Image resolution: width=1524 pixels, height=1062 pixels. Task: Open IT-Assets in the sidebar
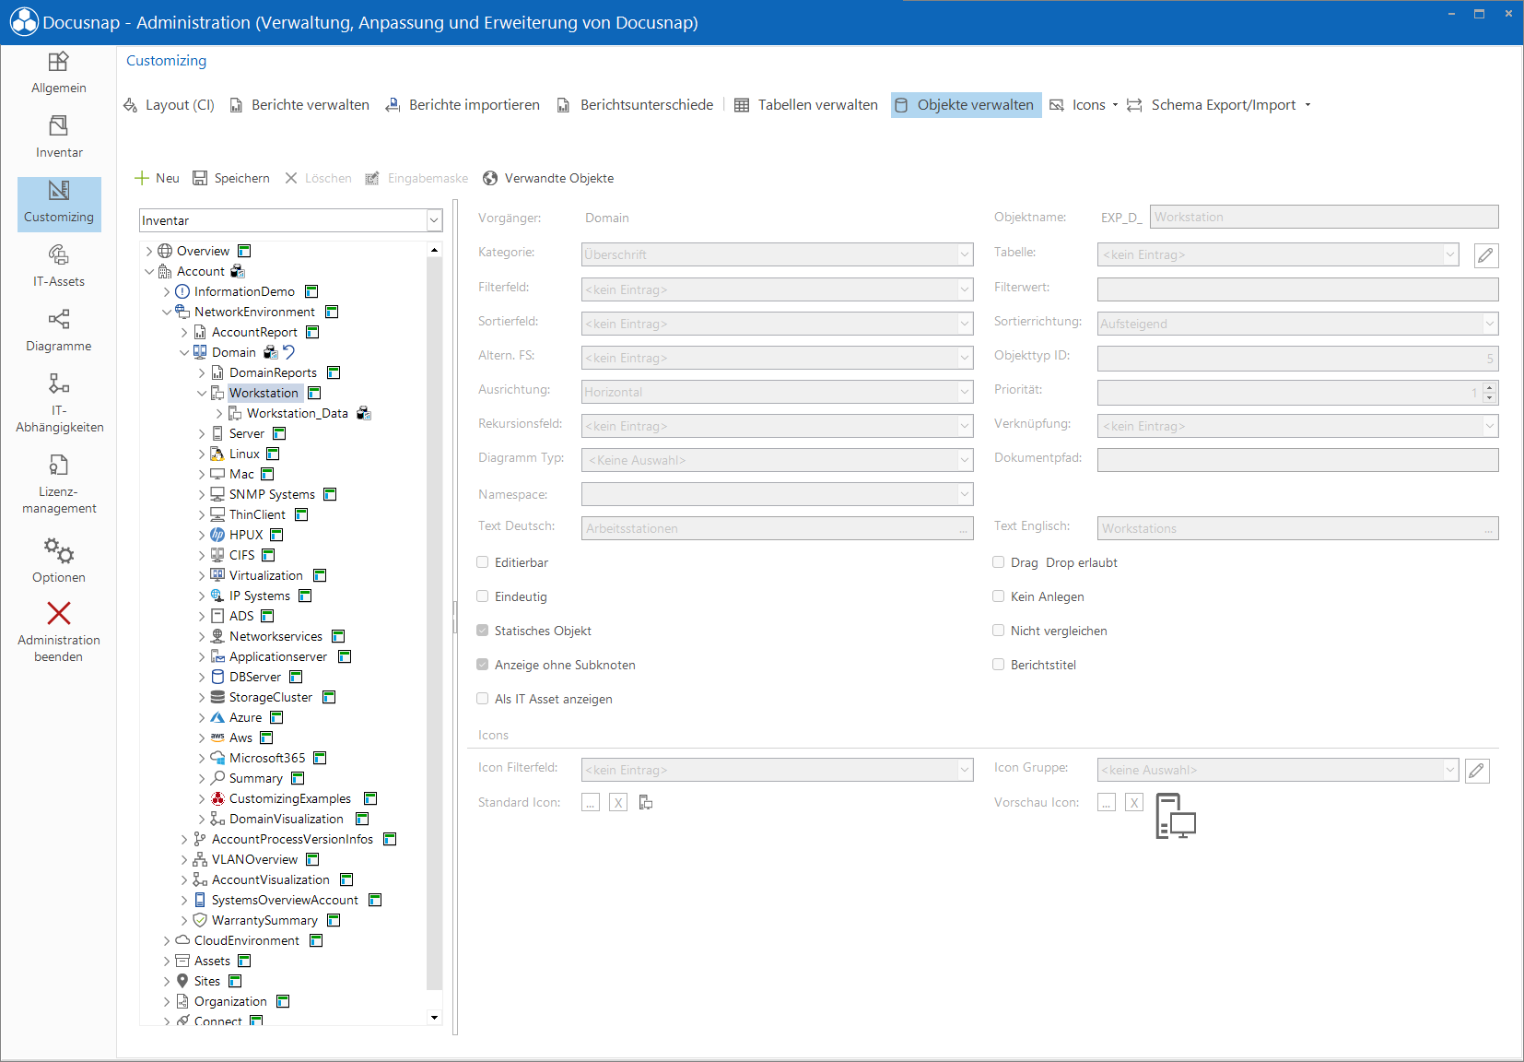[x=59, y=265]
